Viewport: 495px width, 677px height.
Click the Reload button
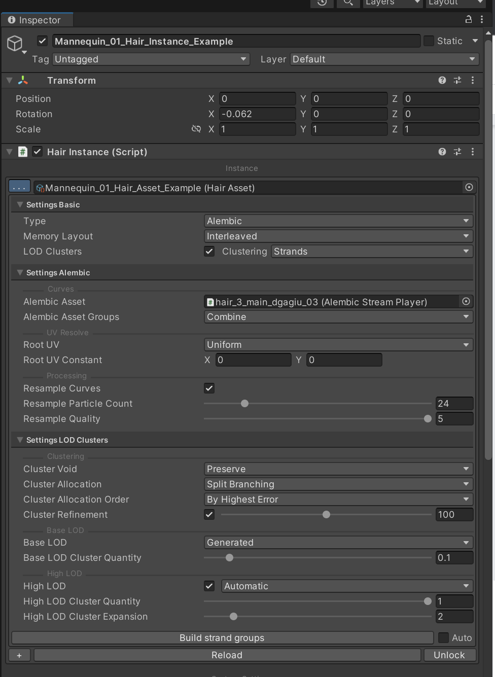[227, 655]
